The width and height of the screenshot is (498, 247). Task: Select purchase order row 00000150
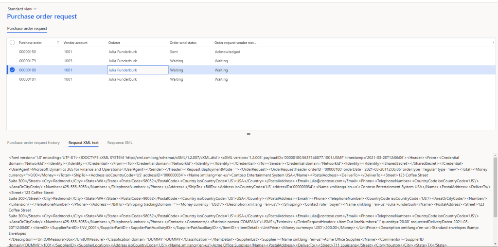(28, 52)
